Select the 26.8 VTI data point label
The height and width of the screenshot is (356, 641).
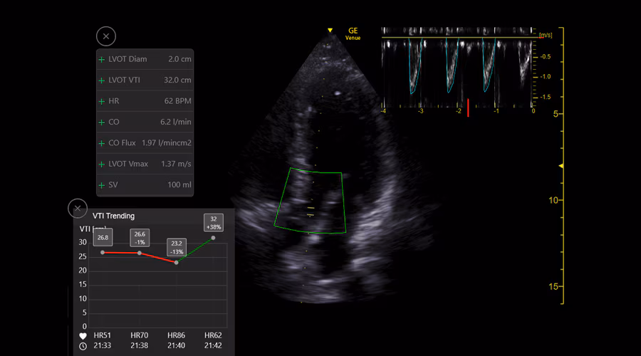tap(103, 238)
